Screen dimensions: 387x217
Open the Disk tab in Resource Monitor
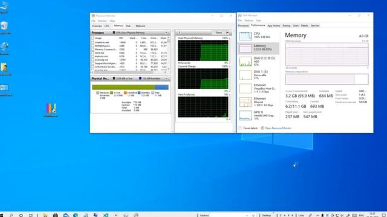128,26
